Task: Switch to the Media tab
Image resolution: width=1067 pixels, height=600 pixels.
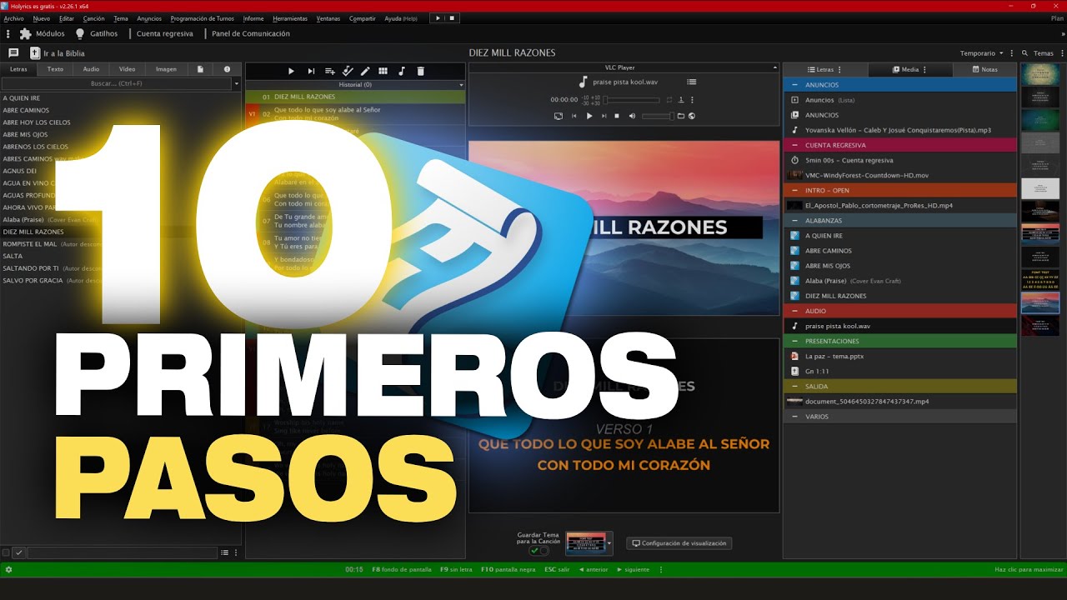Action: (x=909, y=69)
